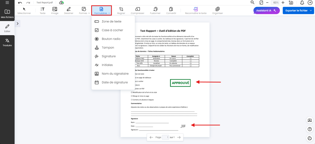Tick the checkbox for Marge et mise en page
This screenshot has width=315, height=144.
[132, 96]
